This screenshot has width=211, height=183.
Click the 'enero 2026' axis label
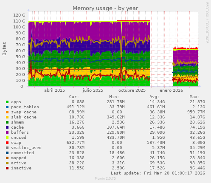pos(172,90)
